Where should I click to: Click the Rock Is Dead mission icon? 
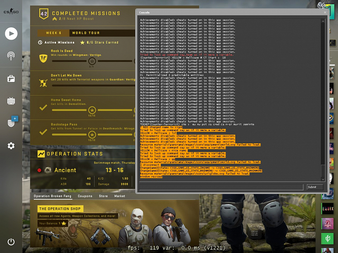click(43, 58)
